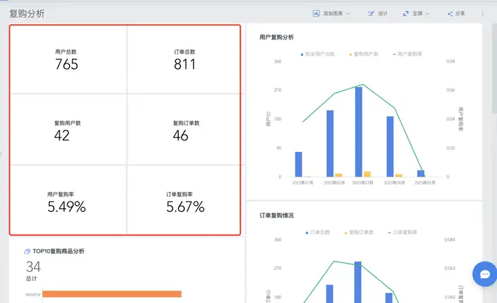Click the 设计 button label
This screenshot has width=497, height=303.
tap(382, 13)
